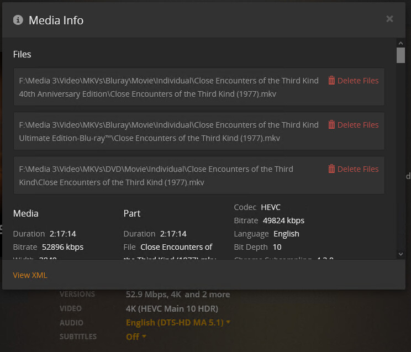Click trash icon for Ultimate Edition Blu-ray file
411x352 pixels.
[331, 124]
